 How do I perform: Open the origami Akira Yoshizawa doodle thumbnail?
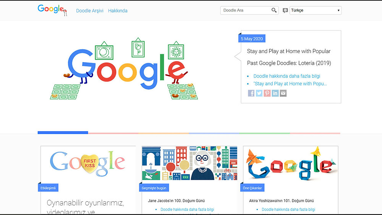click(291, 163)
